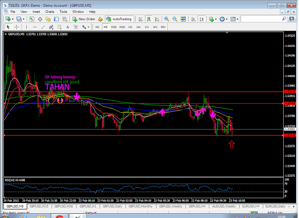Click the top red horizontal line 1.53945
Image resolution: width=299 pixels, height=218 pixels.
point(144,92)
